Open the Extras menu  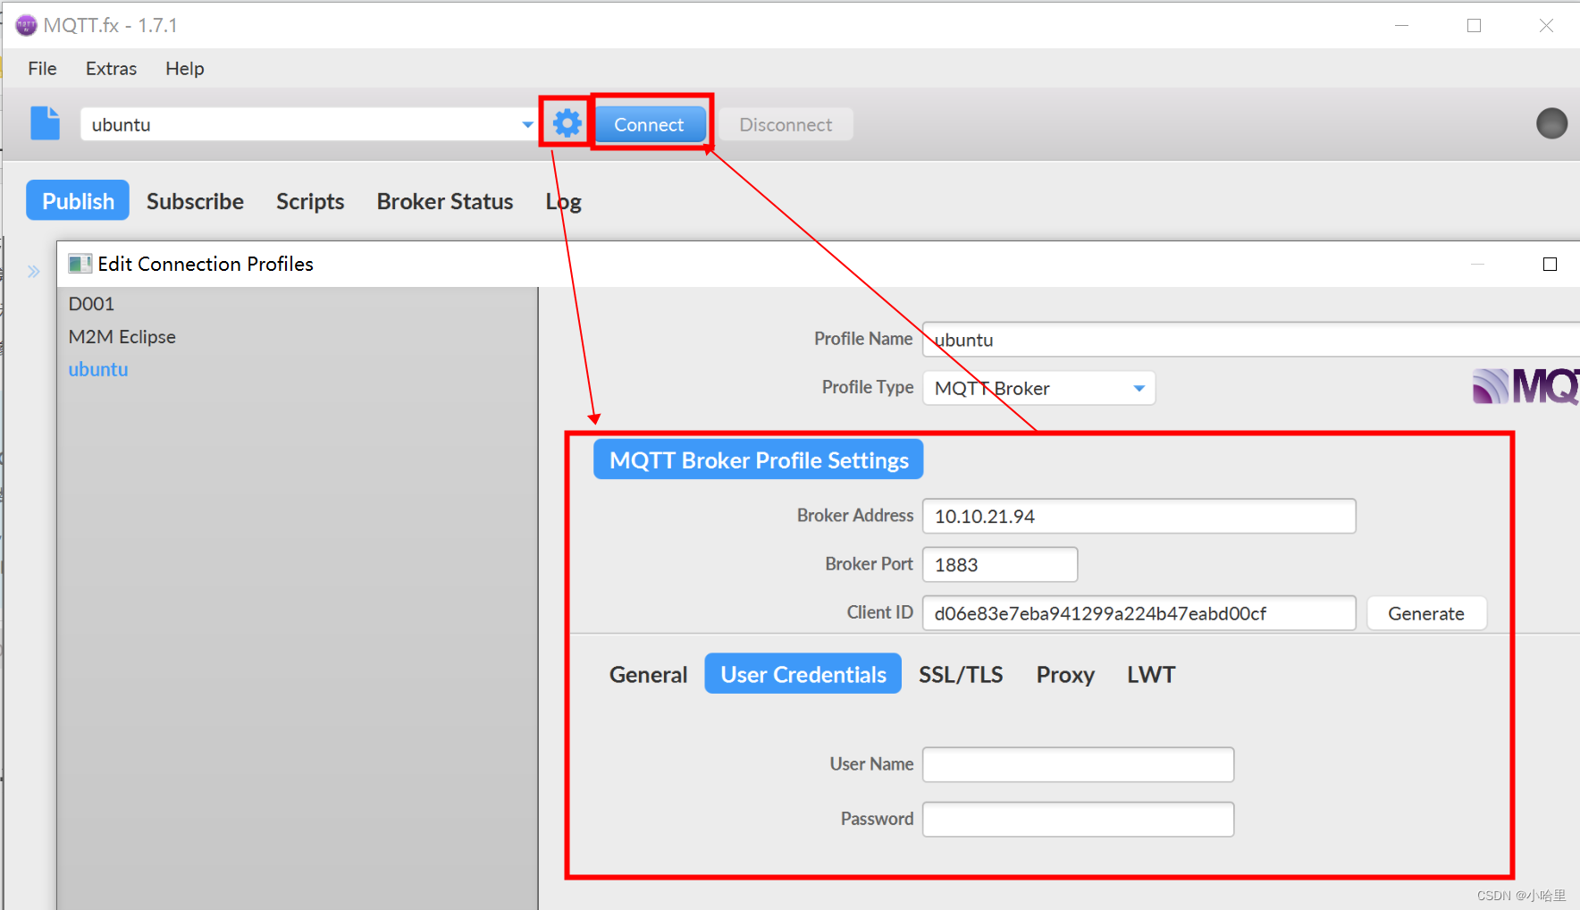coord(111,69)
